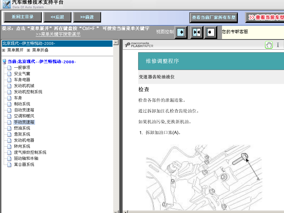Open the 发动机控制系统 tree item
Viewport: 284px width, 213px height.
pos(28,92)
